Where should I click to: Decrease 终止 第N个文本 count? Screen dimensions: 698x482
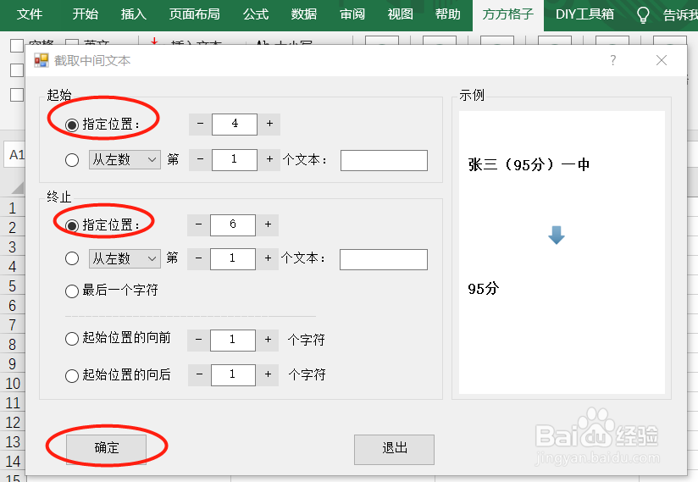198,258
